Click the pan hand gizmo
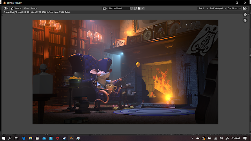Viewport: 251px width, 141px height. 245,20
